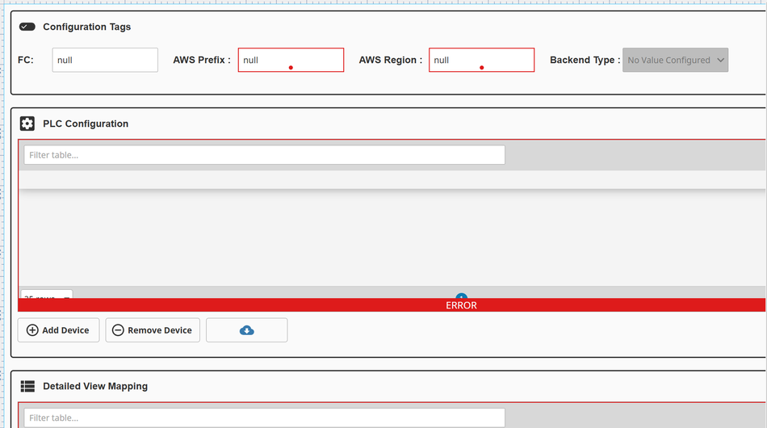Click the Detailed View Mapping list icon
The width and height of the screenshot is (767, 428).
coord(27,386)
